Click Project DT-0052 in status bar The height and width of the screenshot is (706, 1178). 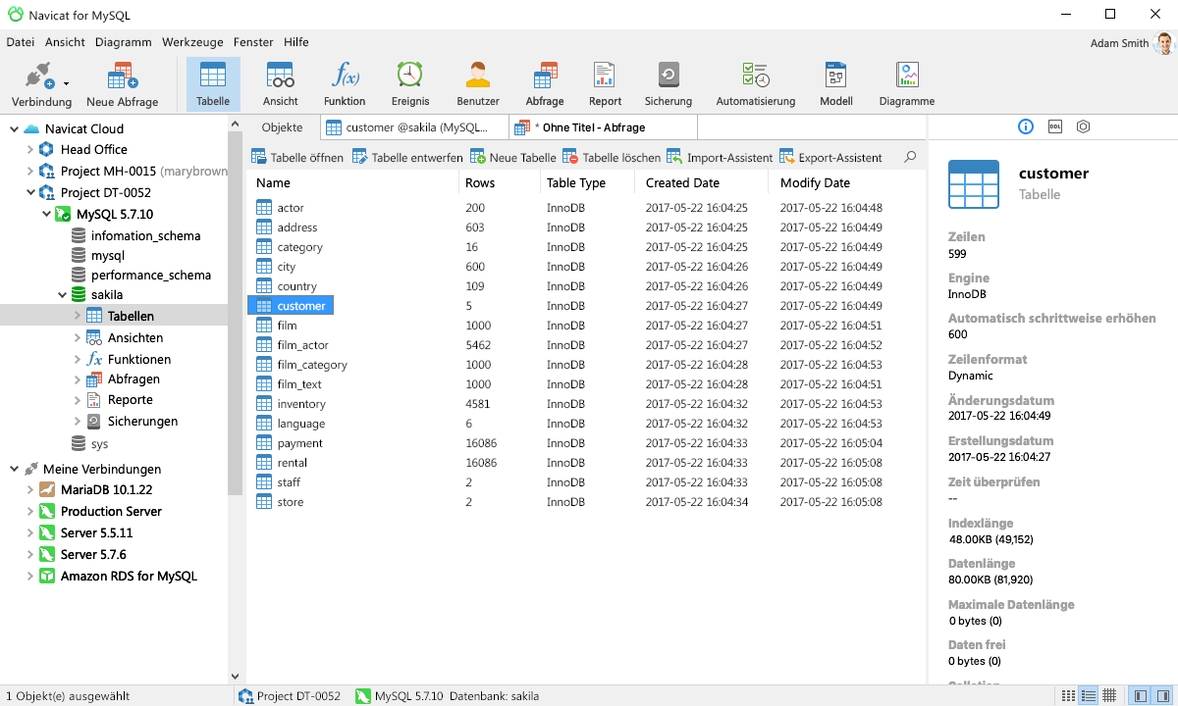tap(290, 696)
